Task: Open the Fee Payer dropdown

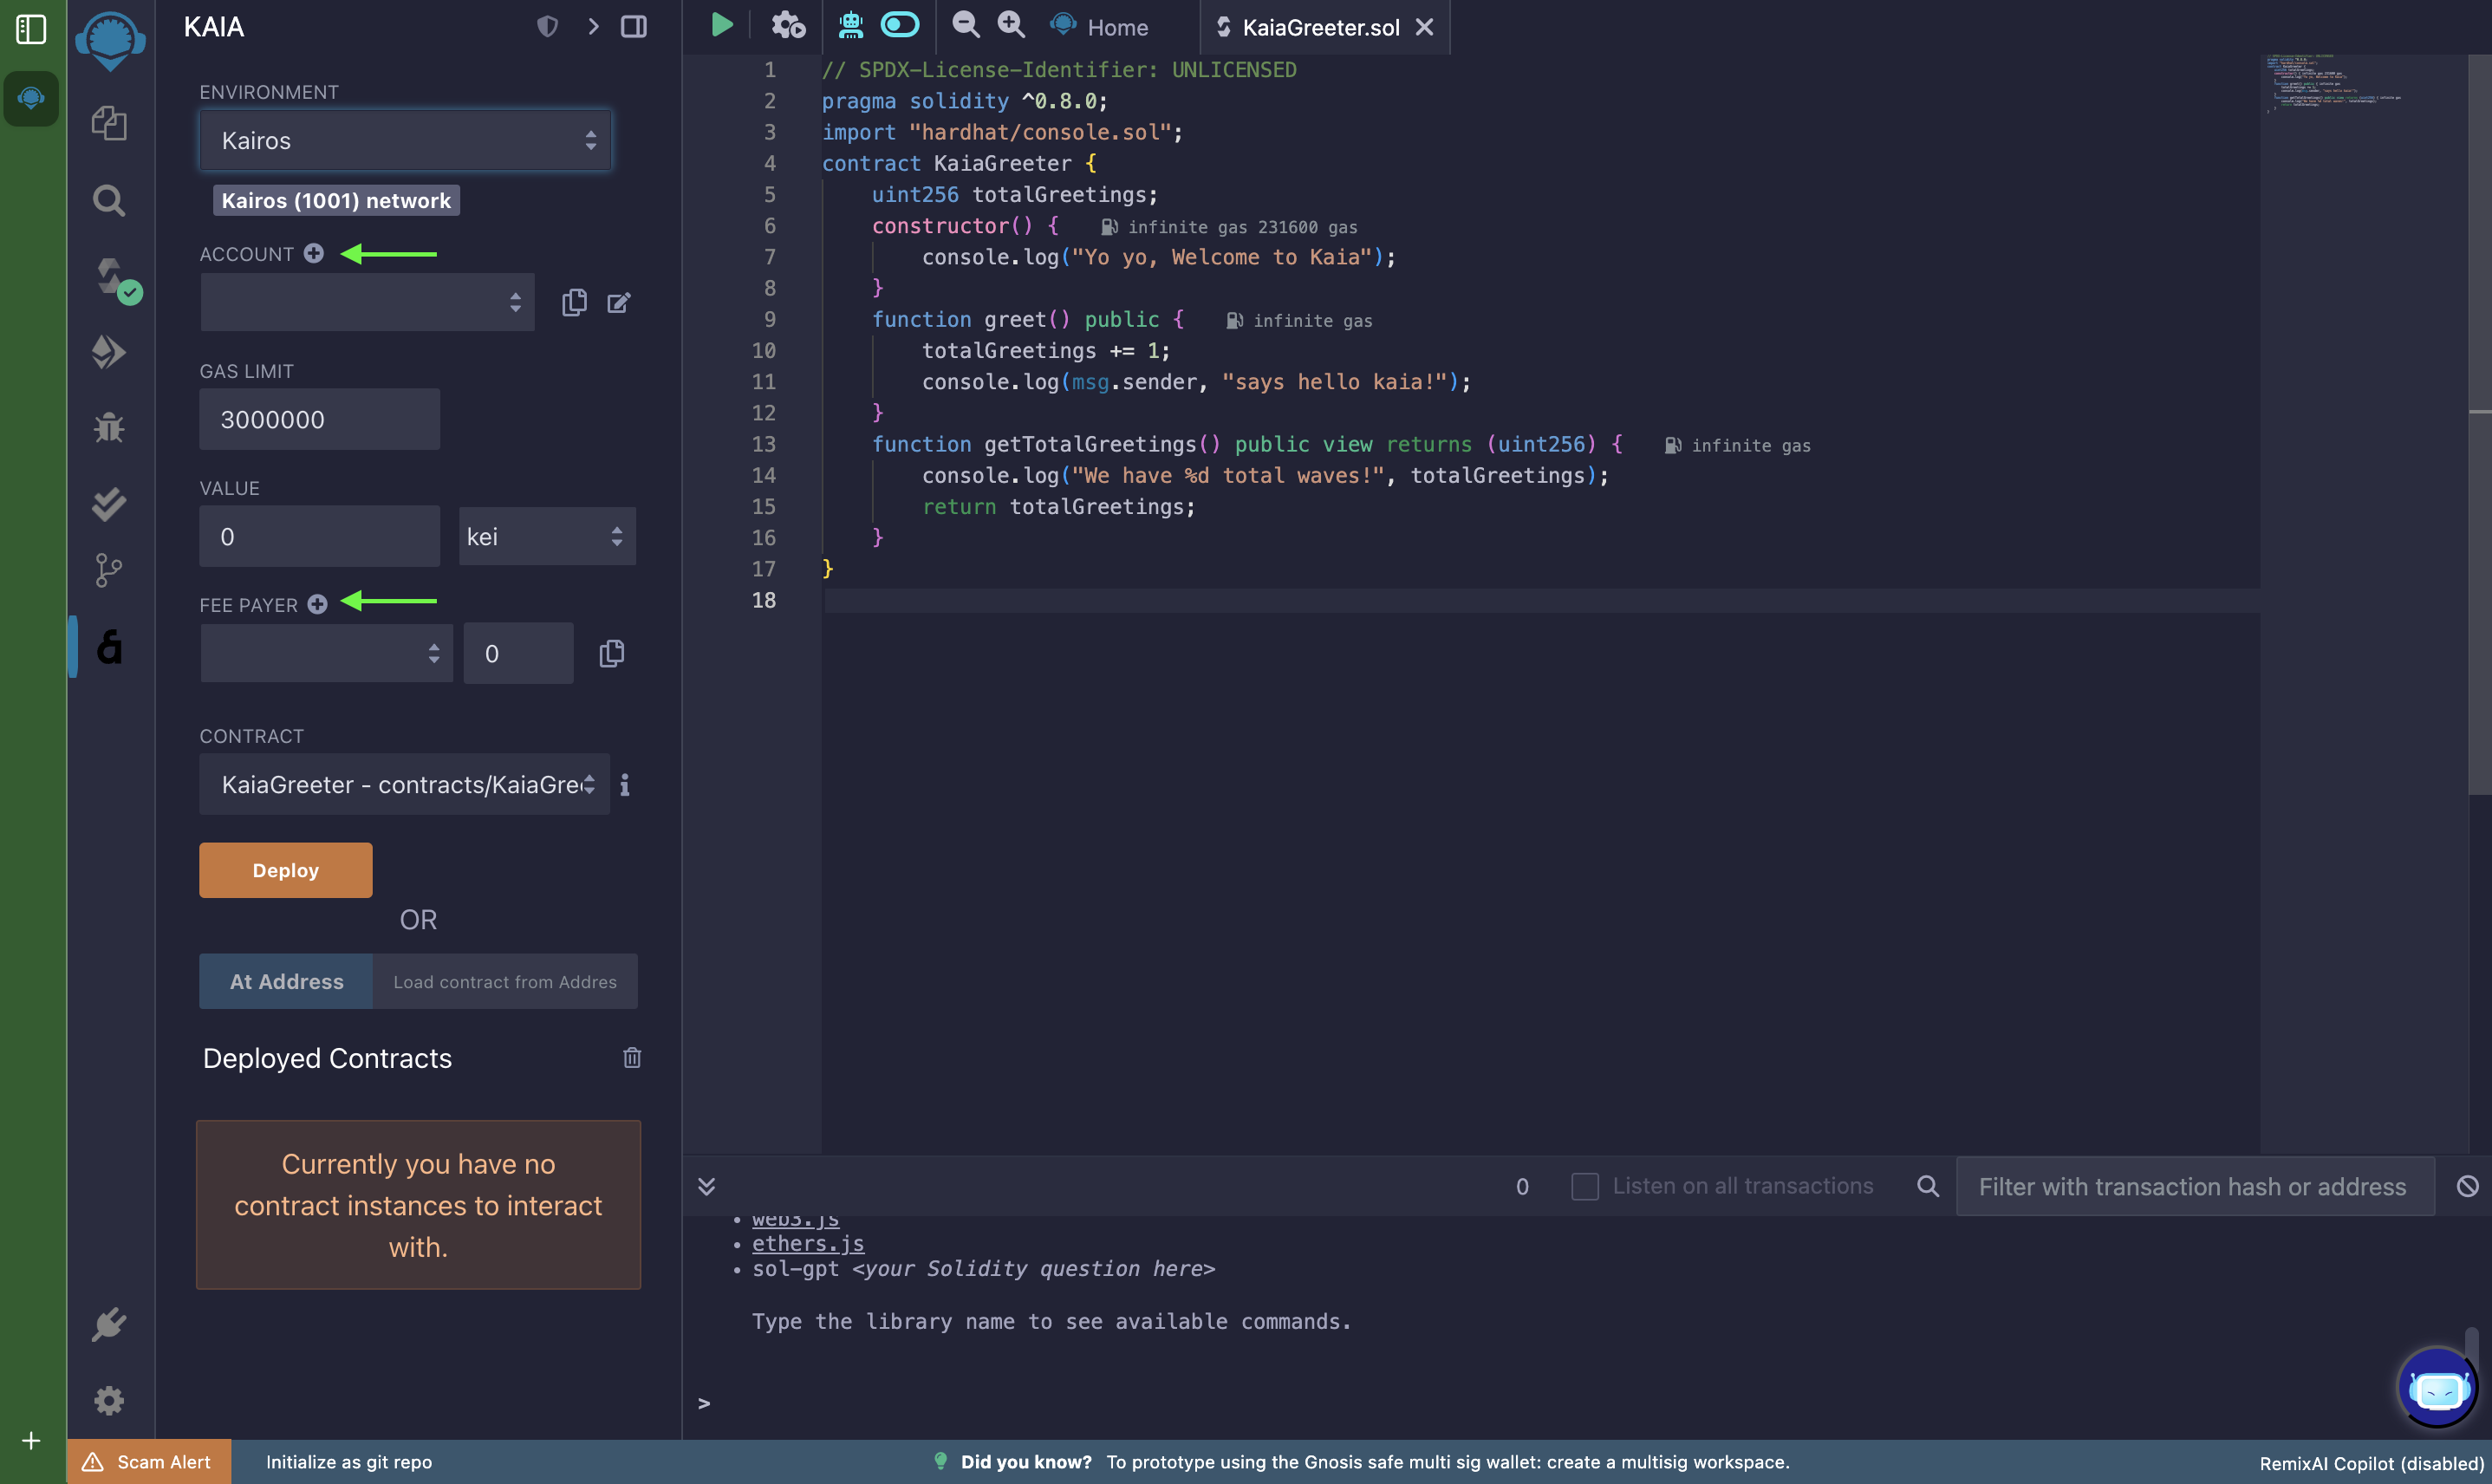Action: click(326, 653)
